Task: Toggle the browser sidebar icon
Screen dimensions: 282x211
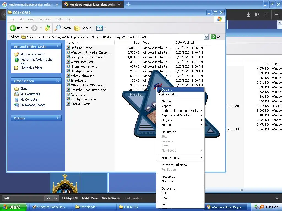Action: [x=266, y=15]
